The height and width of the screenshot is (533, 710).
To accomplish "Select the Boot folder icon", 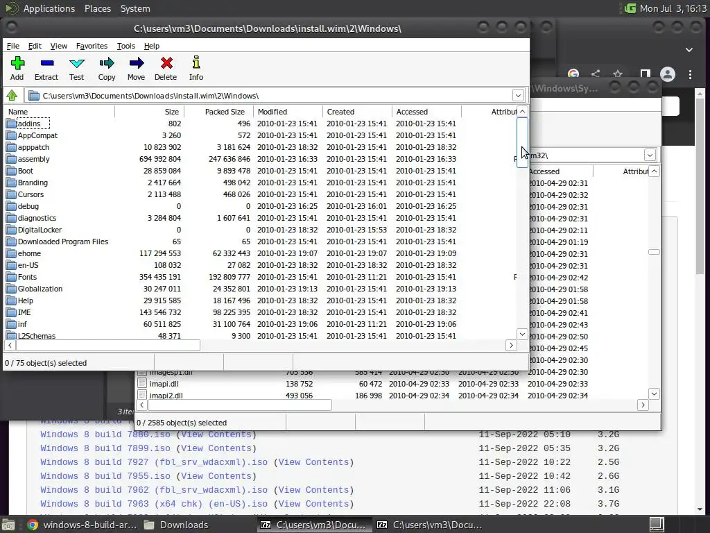I will (11, 171).
